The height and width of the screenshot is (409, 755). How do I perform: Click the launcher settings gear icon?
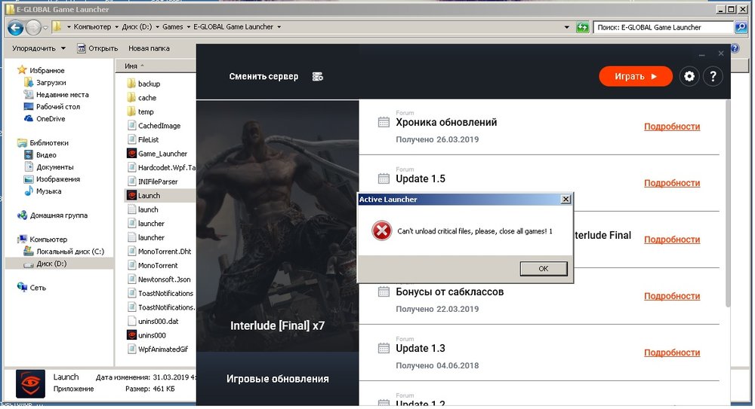click(x=689, y=76)
